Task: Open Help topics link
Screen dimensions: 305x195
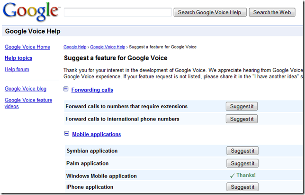Action: pyautogui.click(x=18, y=58)
